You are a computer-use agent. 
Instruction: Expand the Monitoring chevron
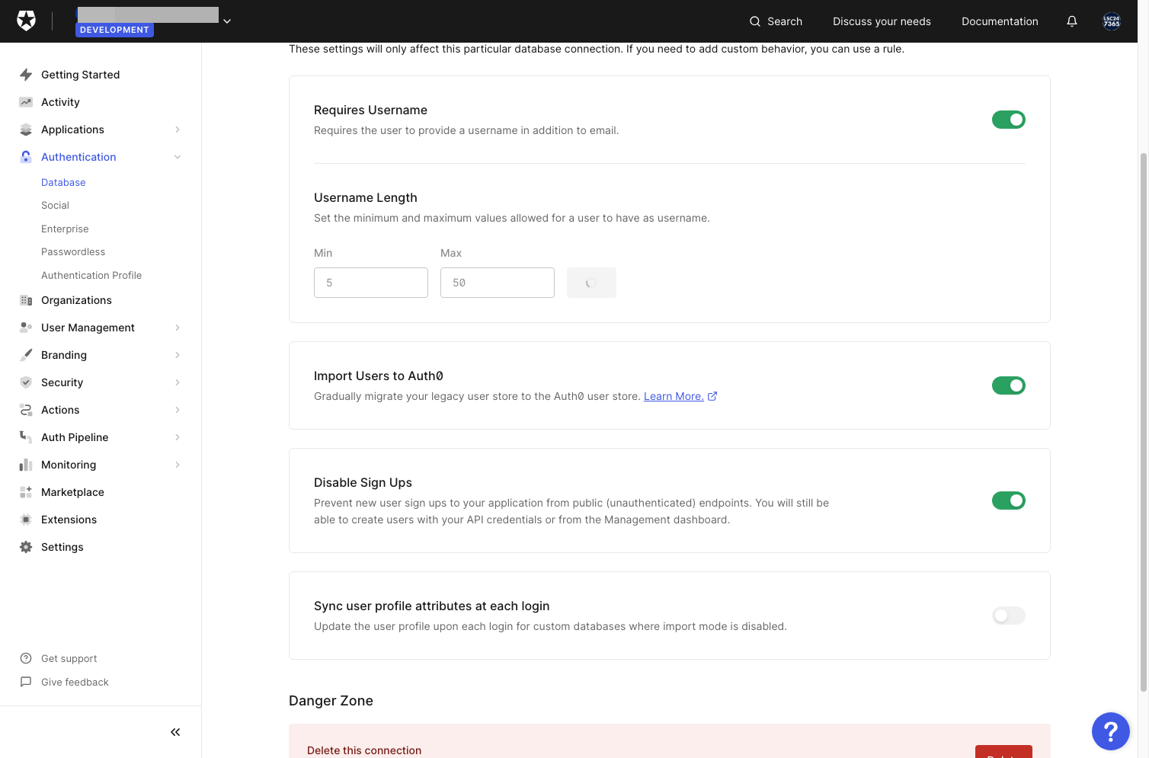(178, 465)
